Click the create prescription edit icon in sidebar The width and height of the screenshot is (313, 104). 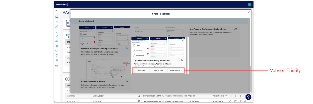click(57, 22)
